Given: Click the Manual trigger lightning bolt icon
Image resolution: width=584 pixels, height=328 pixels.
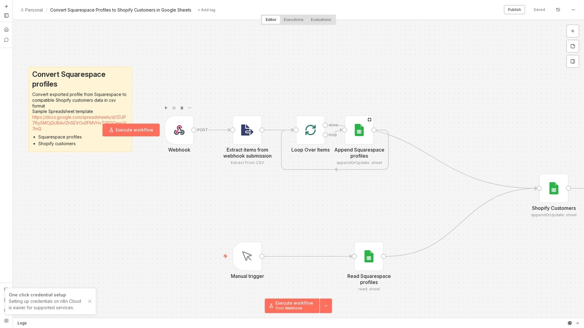Looking at the screenshot, I should point(225,256).
